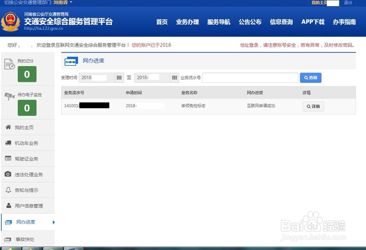Open the 业务办理 navigation menu
This screenshot has height=250, width=366.
pos(187,22)
